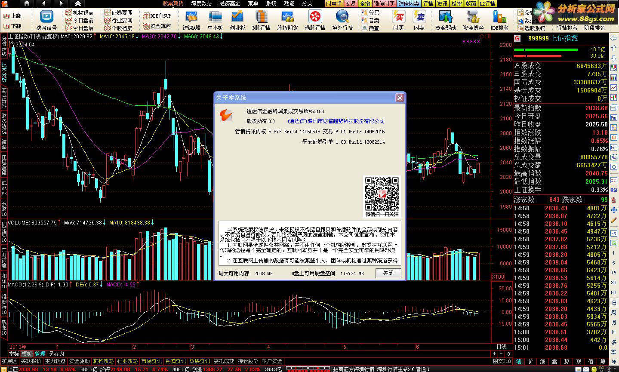Click the Home icon in top bar
619x372 pixels.
click(27, 3)
